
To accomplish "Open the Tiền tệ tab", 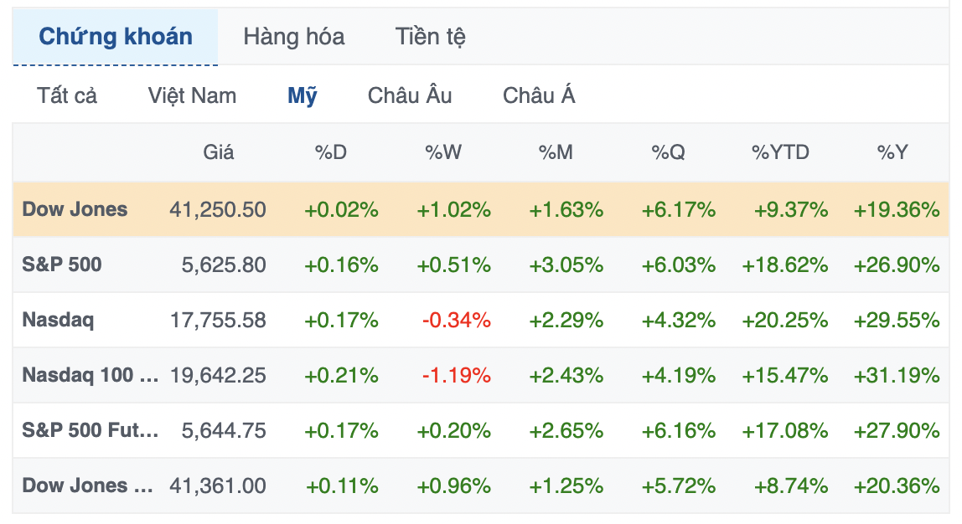I will [x=430, y=37].
